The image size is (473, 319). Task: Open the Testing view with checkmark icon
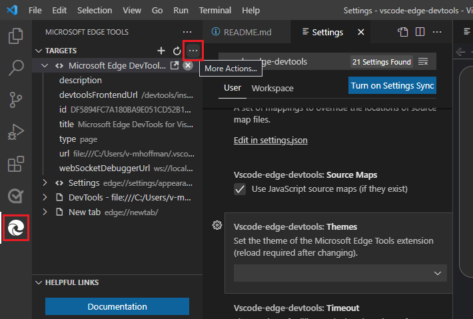(x=16, y=196)
